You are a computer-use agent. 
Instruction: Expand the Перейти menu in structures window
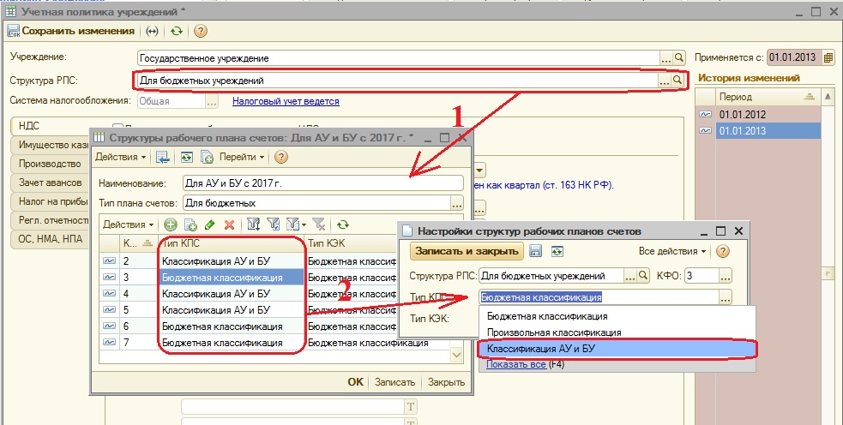(242, 157)
